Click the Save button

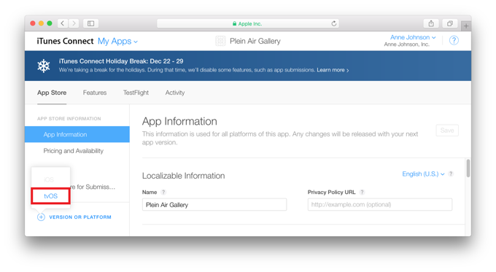pos(447,131)
